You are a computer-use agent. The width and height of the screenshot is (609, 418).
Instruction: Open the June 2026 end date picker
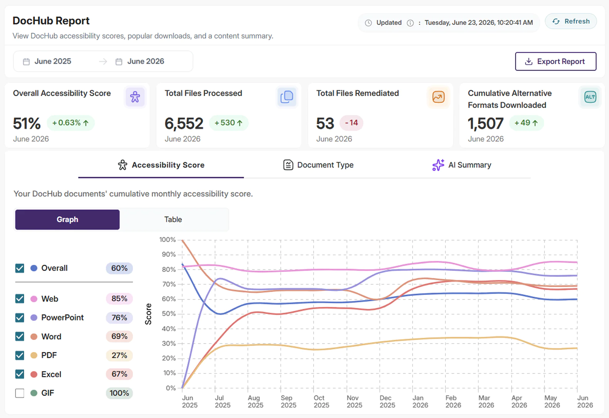pos(146,61)
